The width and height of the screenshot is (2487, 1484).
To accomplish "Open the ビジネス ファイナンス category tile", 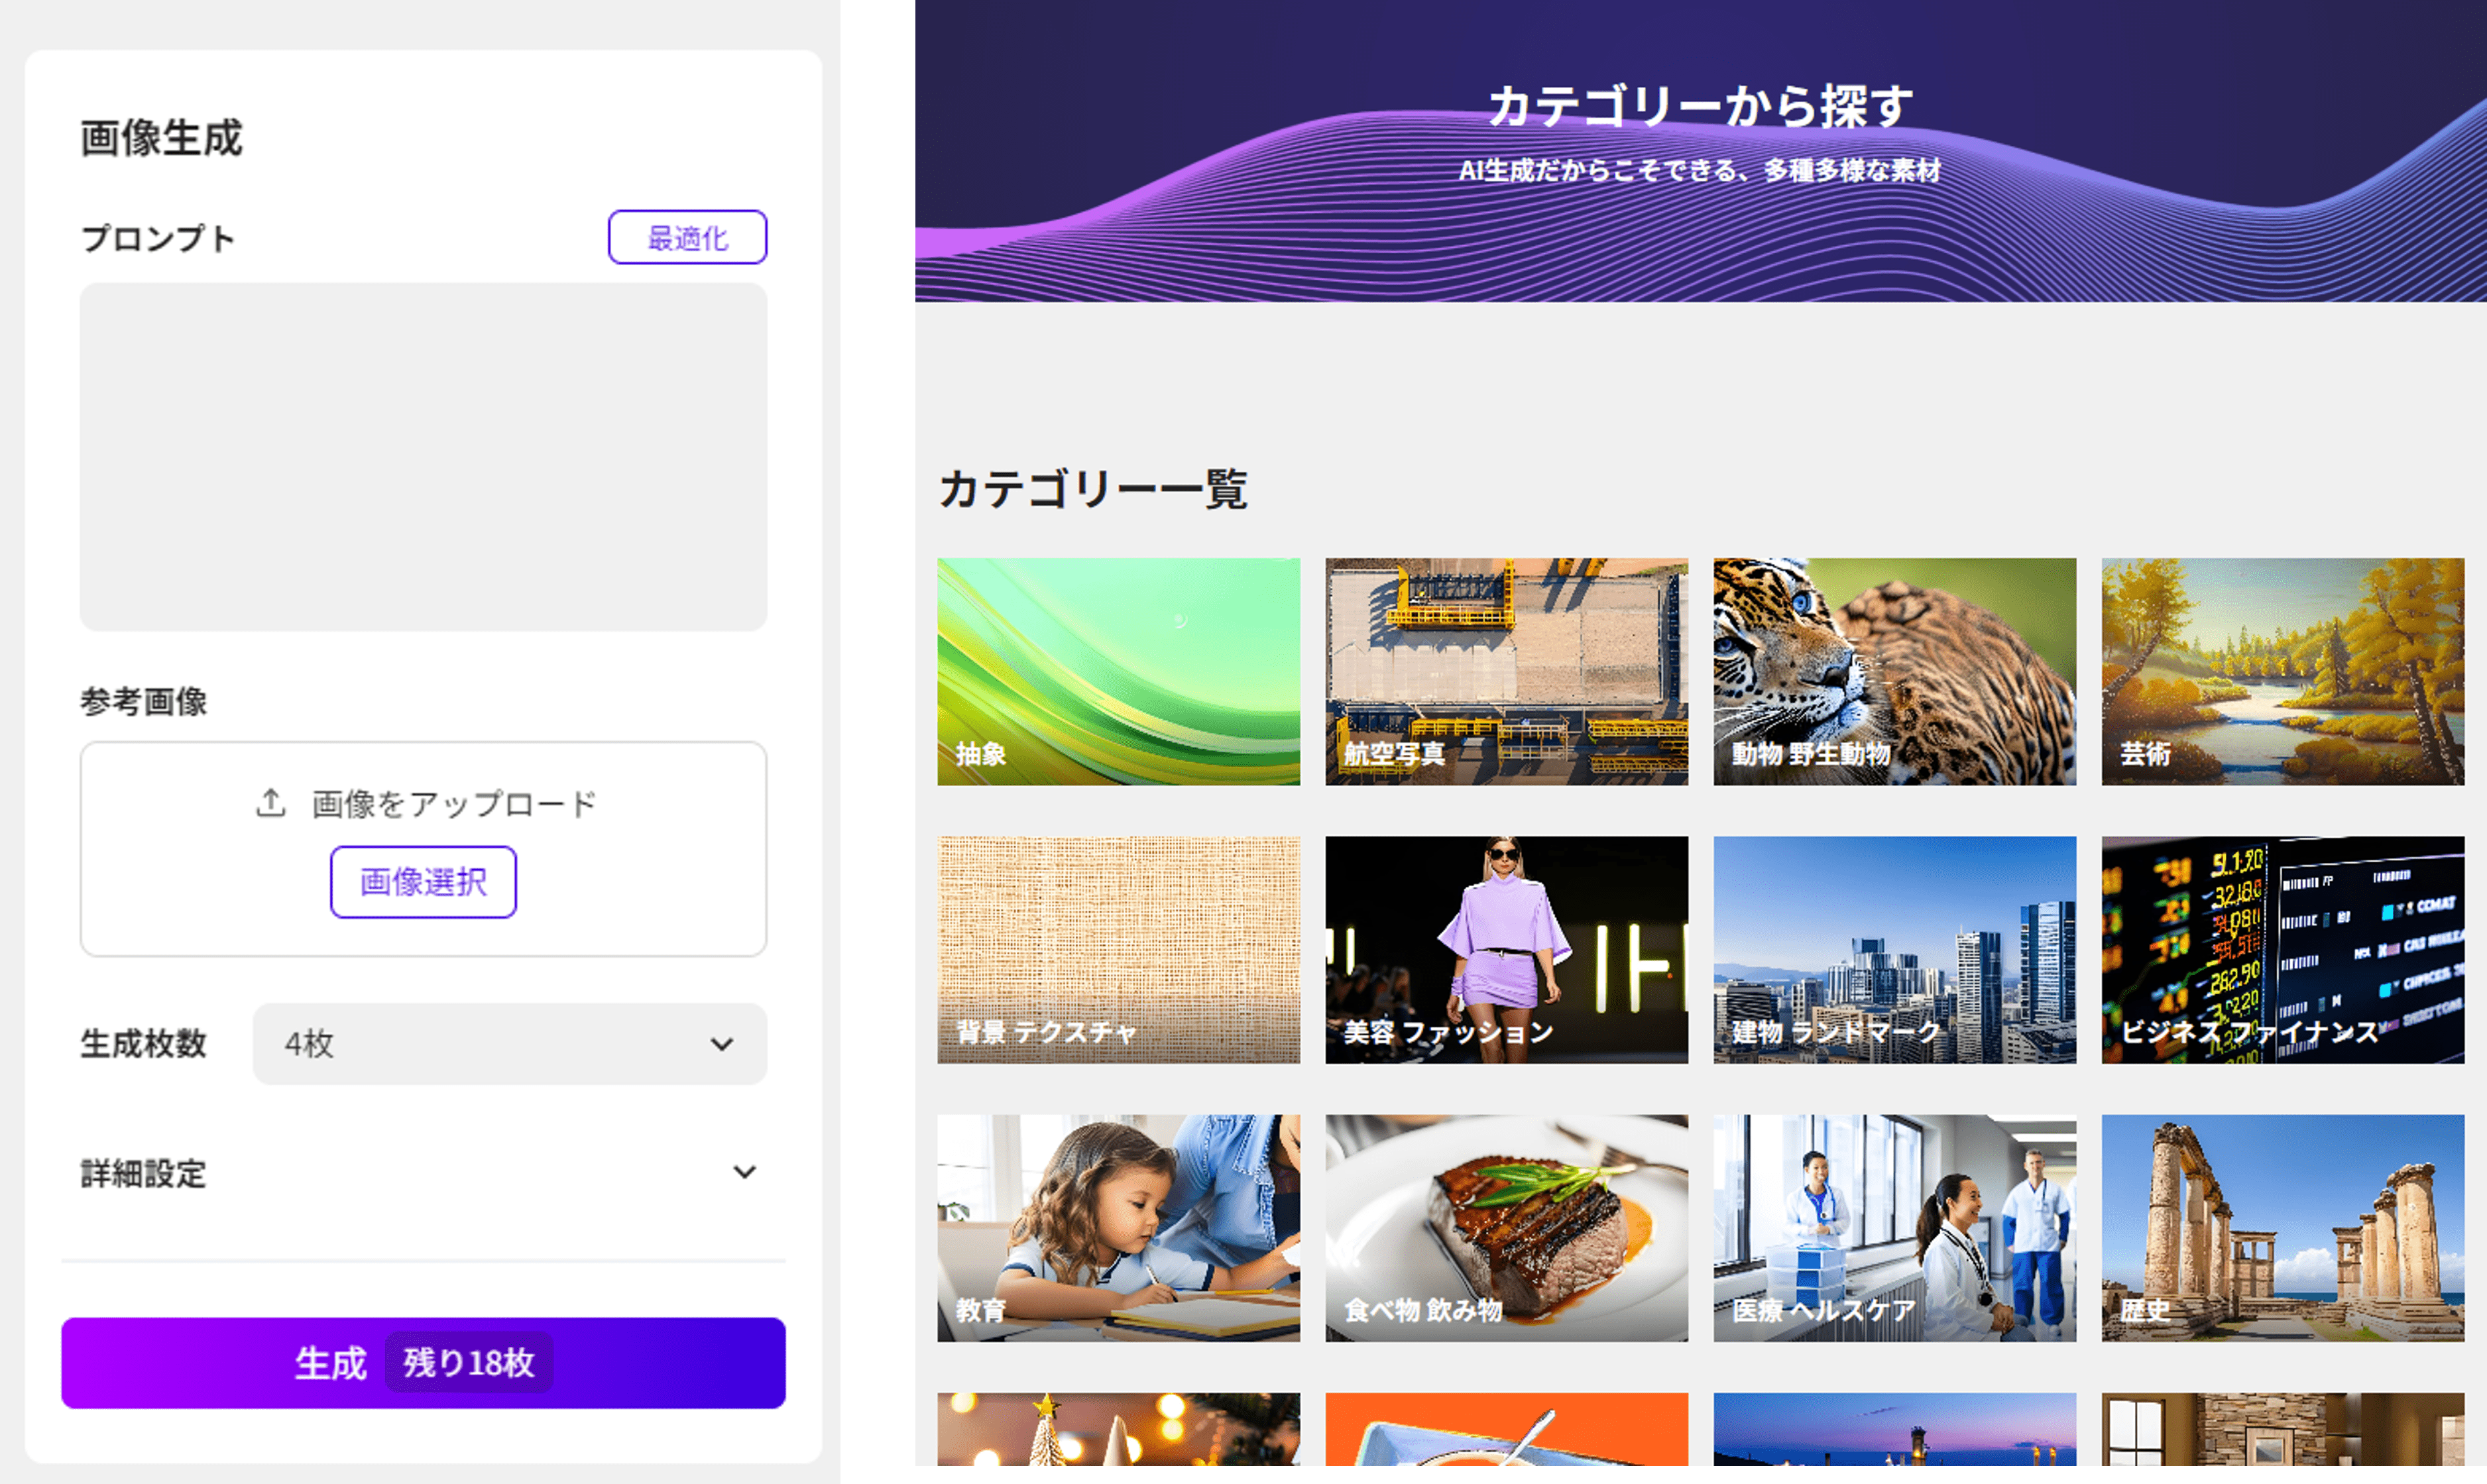I will tap(2282, 949).
